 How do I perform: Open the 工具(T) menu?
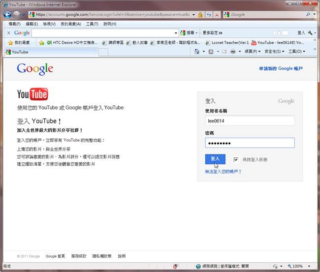pyautogui.click(x=92, y=24)
